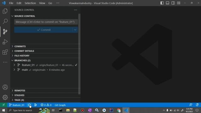Click the feature_01 branch in status bar
The width and height of the screenshot is (201, 113).
17,105
